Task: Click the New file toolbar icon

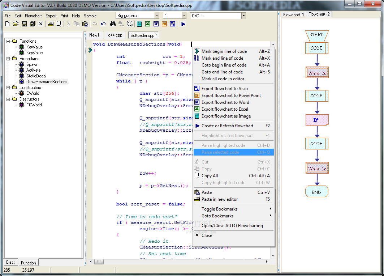Action: point(7,24)
